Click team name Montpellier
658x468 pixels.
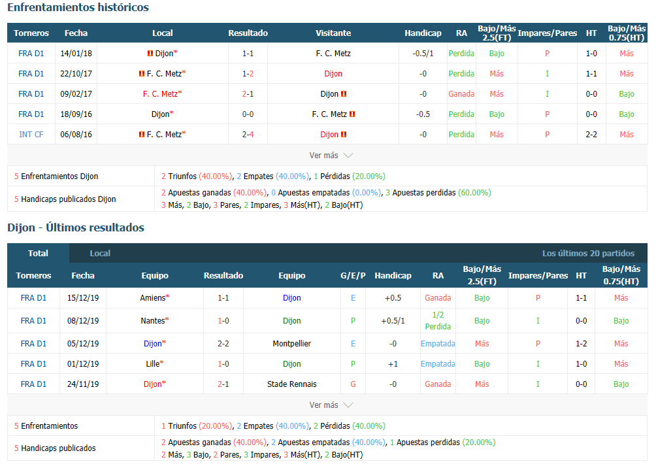(x=291, y=343)
